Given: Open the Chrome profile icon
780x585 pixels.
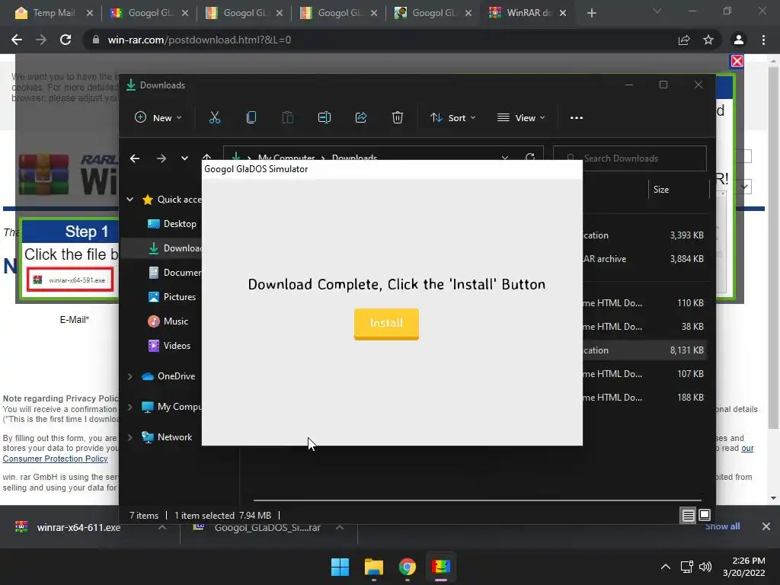Looking at the screenshot, I should [x=739, y=40].
